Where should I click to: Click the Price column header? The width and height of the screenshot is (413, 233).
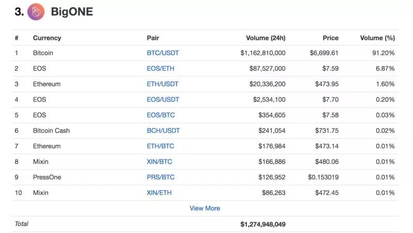(x=330, y=38)
